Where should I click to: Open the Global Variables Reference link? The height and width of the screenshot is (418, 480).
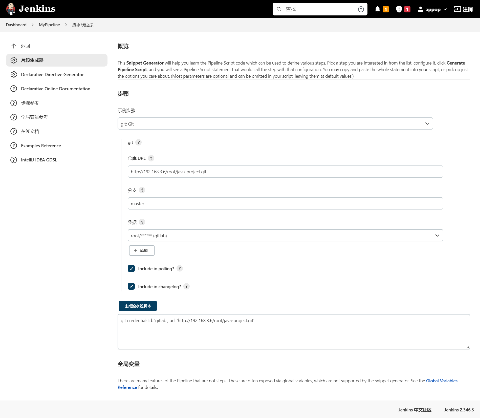click(x=442, y=381)
